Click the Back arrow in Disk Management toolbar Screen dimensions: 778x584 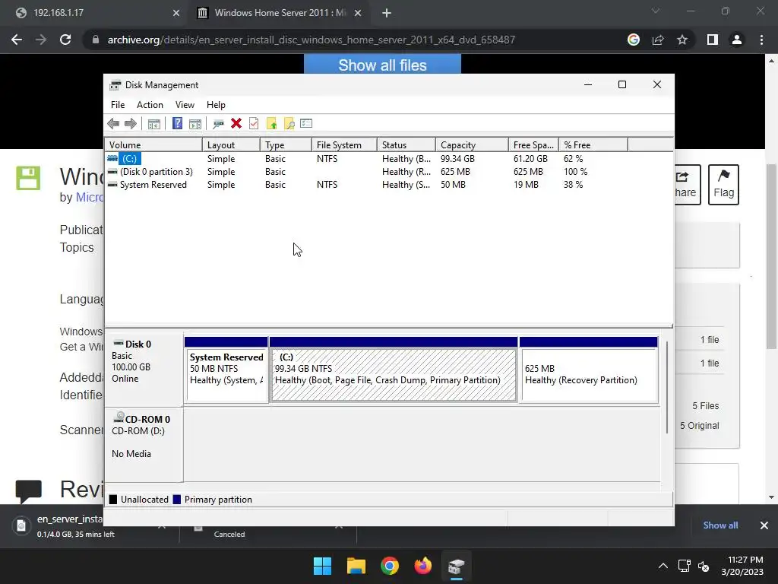113,124
